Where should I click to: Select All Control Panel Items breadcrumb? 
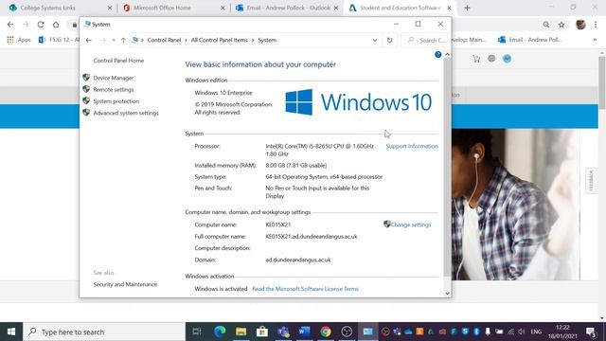pos(219,40)
